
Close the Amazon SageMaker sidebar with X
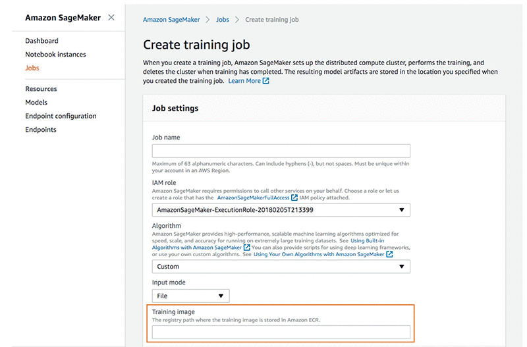(111, 18)
